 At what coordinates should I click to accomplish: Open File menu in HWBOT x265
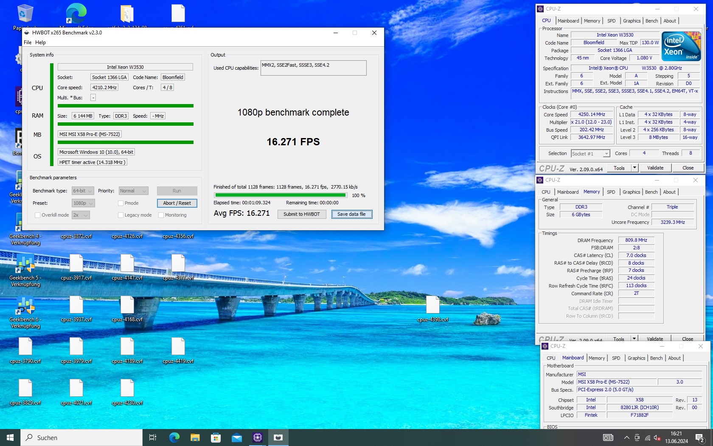point(28,42)
